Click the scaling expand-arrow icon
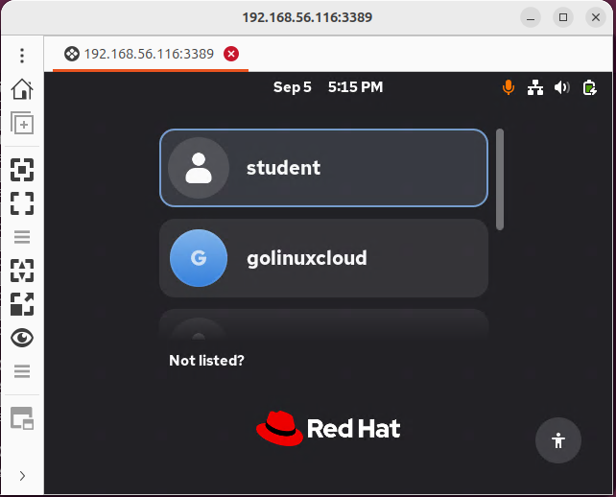 pyautogui.click(x=22, y=304)
